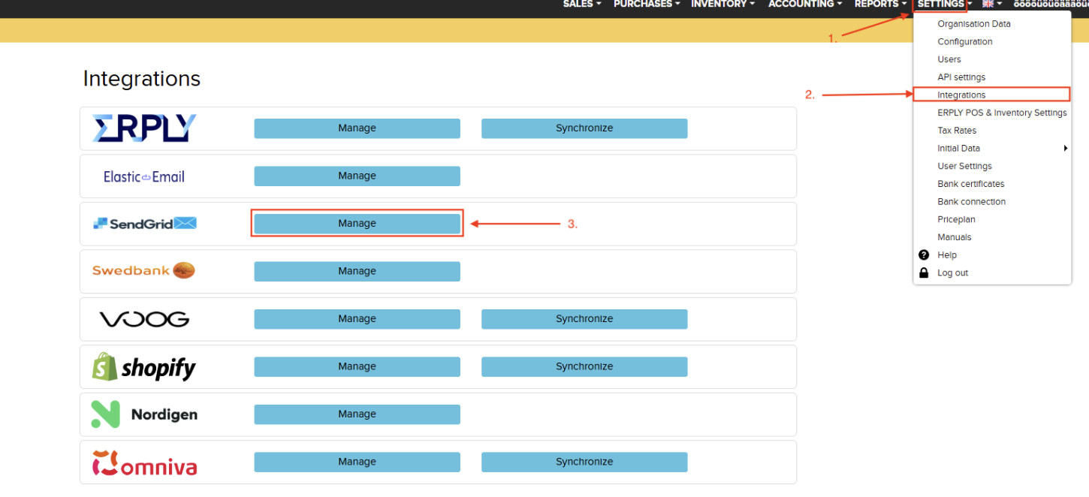Open API settings menu entry
The height and width of the screenshot is (497, 1089).
pos(961,77)
